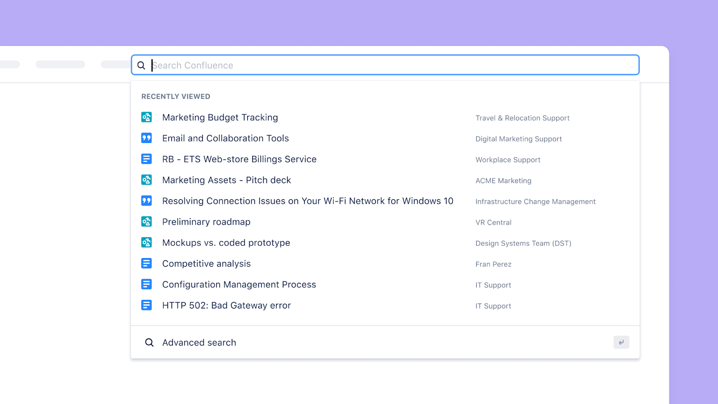Click the blog icon next to the Wi-Fi article
The width and height of the screenshot is (718, 404).
pyautogui.click(x=146, y=201)
